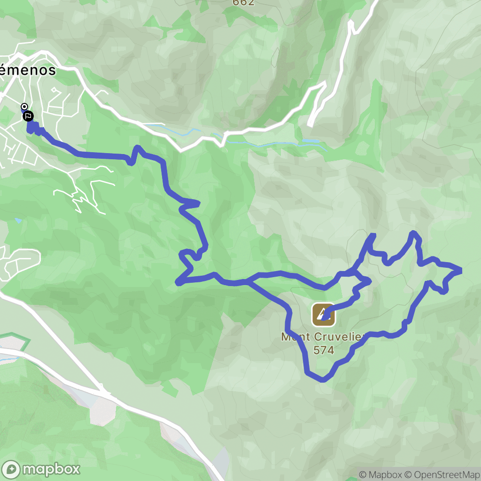Screen dimensions: 481x481
Task: Click the white road junction at bottom
Action: pos(104,392)
